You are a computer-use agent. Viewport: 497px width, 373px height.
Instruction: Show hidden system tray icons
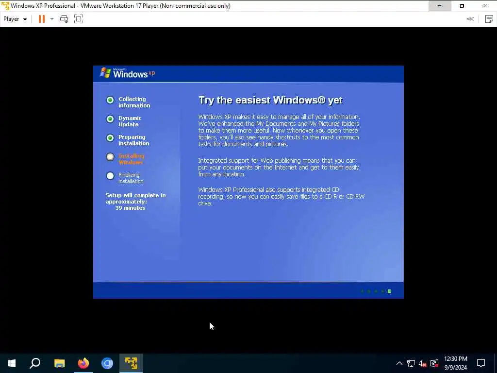coord(399,363)
